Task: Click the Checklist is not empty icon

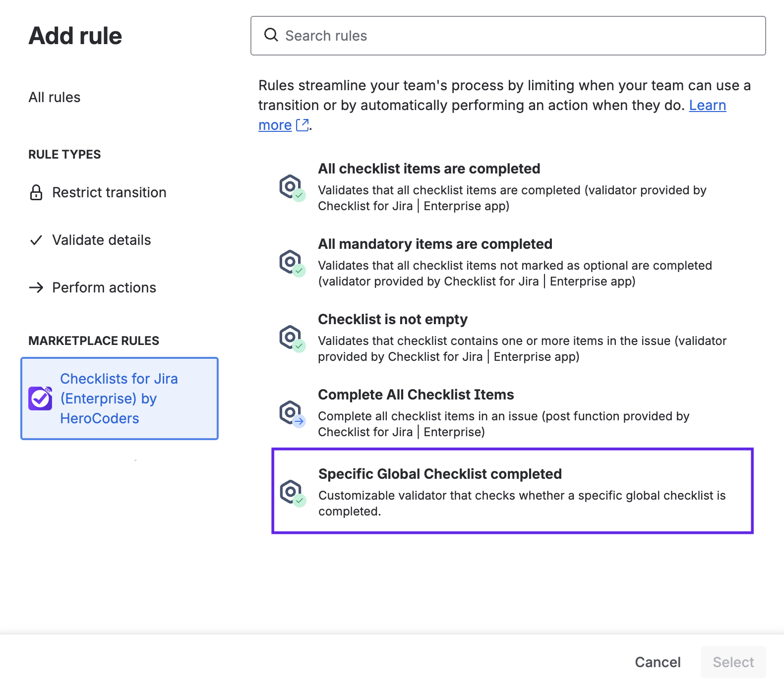Action: pos(292,339)
